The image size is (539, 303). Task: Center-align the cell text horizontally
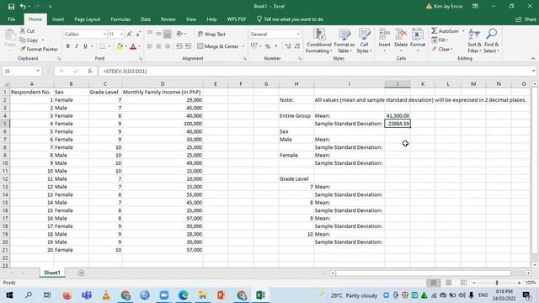tap(158, 46)
